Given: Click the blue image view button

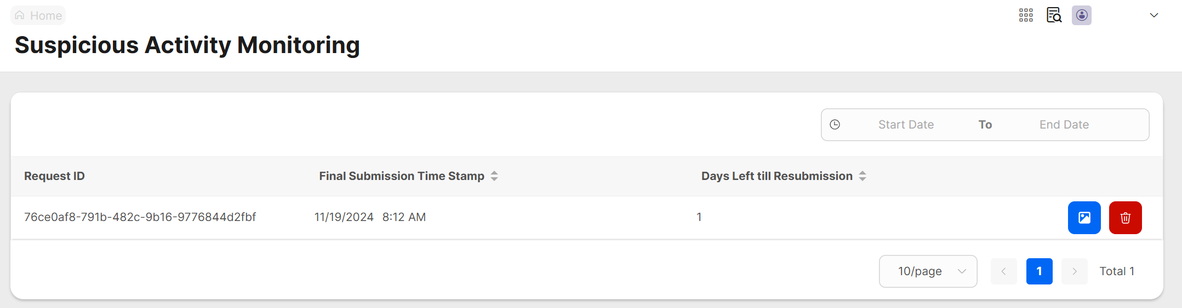Looking at the screenshot, I should click(x=1084, y=218).
